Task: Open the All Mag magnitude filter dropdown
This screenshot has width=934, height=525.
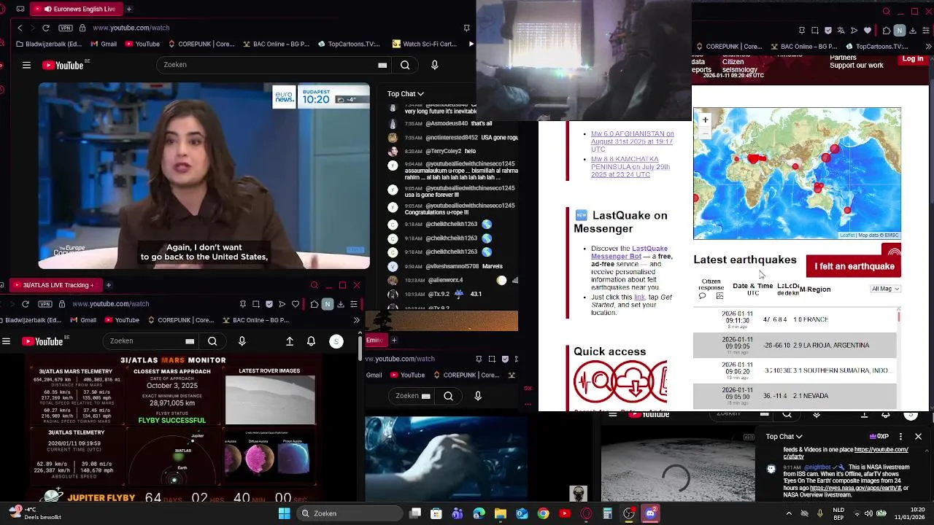Action: (x=886, y=289)
